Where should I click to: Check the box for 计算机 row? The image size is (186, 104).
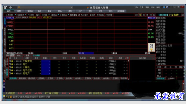(x=10, y=67)
